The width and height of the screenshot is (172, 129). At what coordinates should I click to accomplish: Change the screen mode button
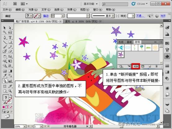click(7, 116)
